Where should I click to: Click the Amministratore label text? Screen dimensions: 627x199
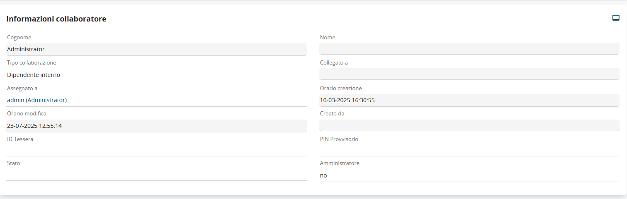coord(340,163)
